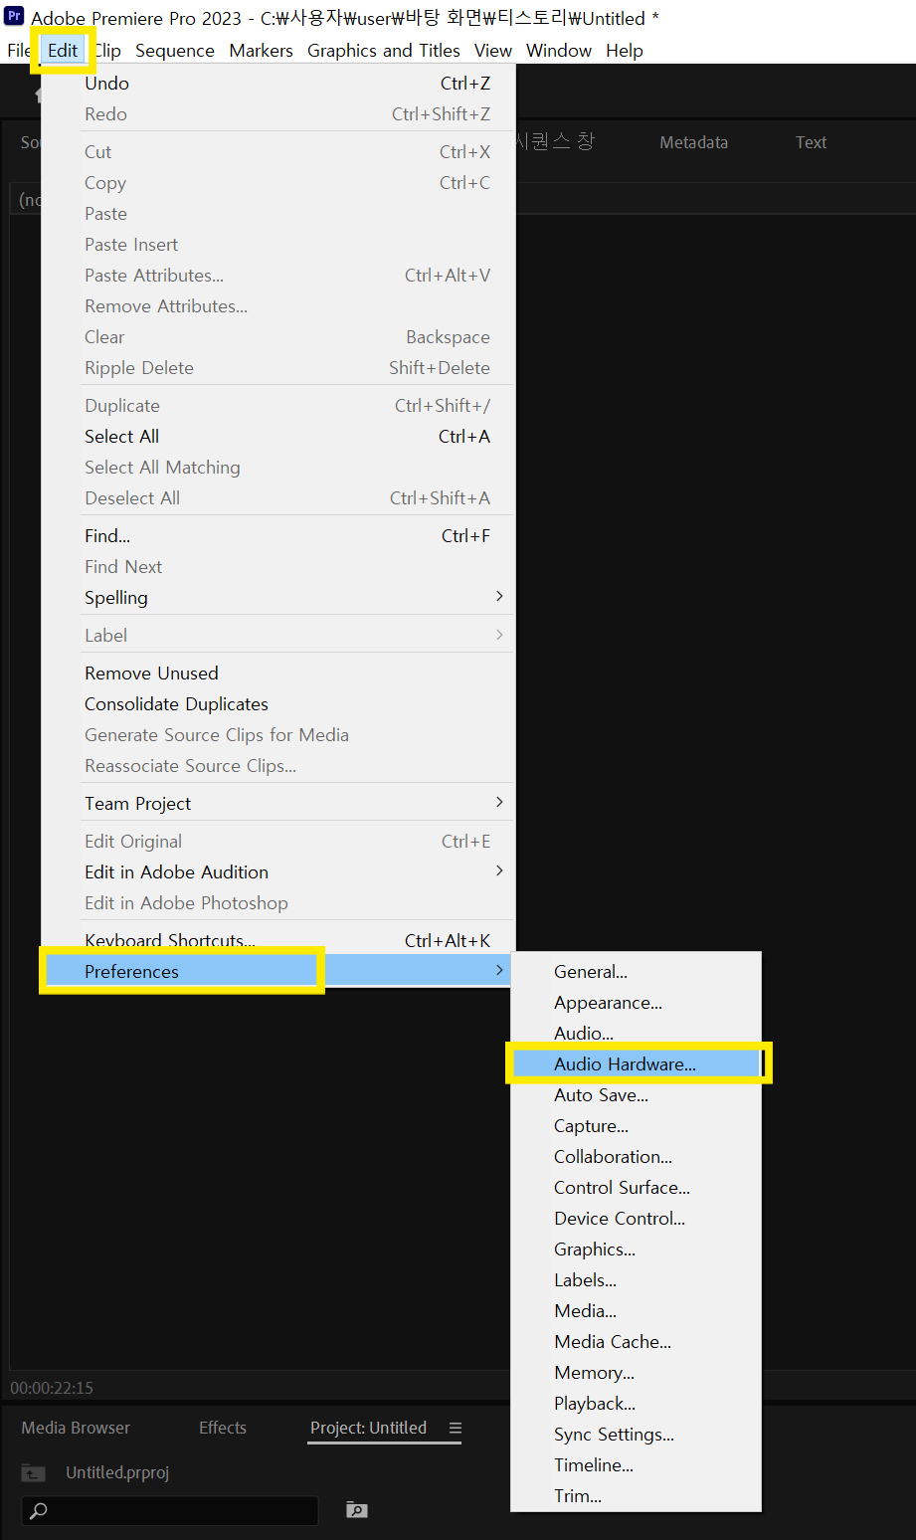Open Capture... preferences
The height and width of the screenshot is (1540, 916).
click(x=636, y=1126)
